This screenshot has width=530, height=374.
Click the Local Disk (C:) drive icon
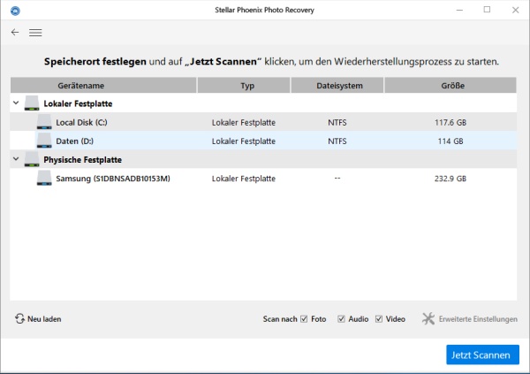[44, 122]
